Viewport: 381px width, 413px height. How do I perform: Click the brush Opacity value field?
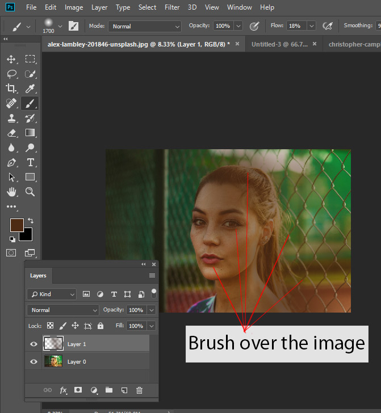pyautogui.click(x=223, y=26)
